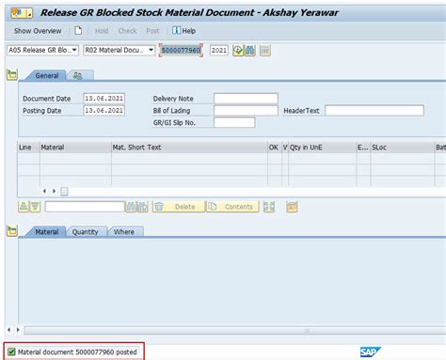Click the Line column header
Viewport: 446px width, 360px height.
[x=28, y=148]
